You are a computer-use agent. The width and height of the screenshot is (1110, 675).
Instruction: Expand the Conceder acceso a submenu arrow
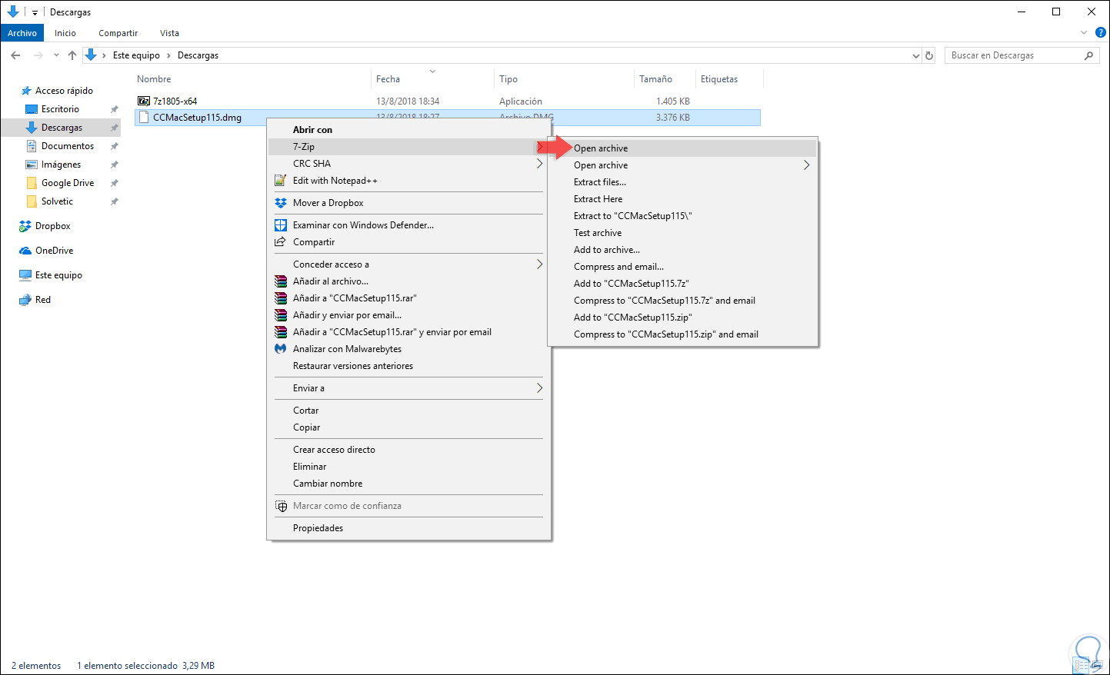[x=539, y=264]
